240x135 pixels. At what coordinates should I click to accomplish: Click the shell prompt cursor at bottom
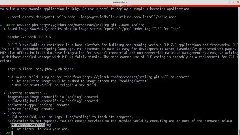coord(12,133)
